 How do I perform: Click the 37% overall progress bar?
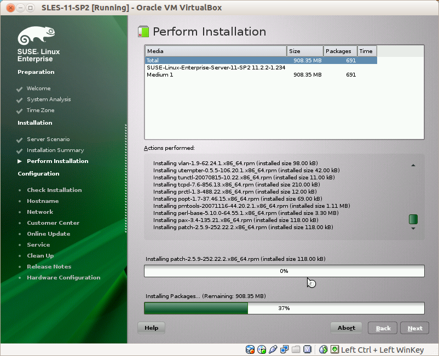[x=284, y=308]
